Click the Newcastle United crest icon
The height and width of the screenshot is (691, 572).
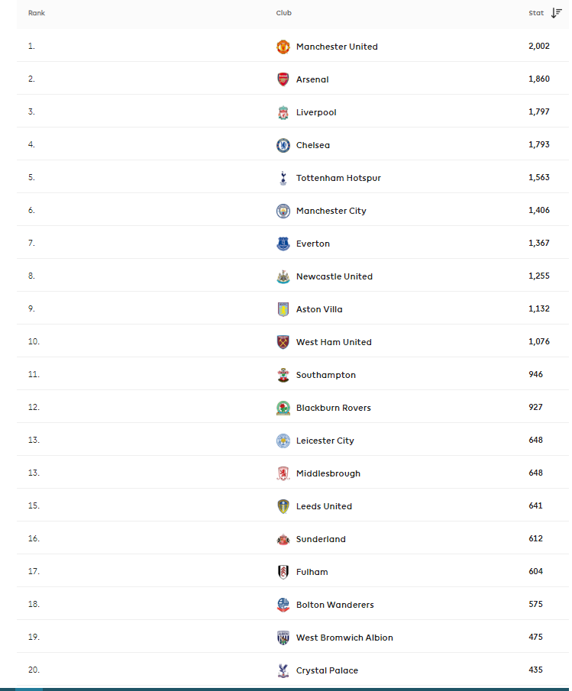(x=283, y=276)
